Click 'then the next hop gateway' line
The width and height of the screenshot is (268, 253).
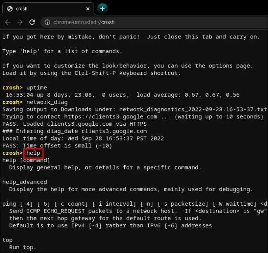(105, 218)
